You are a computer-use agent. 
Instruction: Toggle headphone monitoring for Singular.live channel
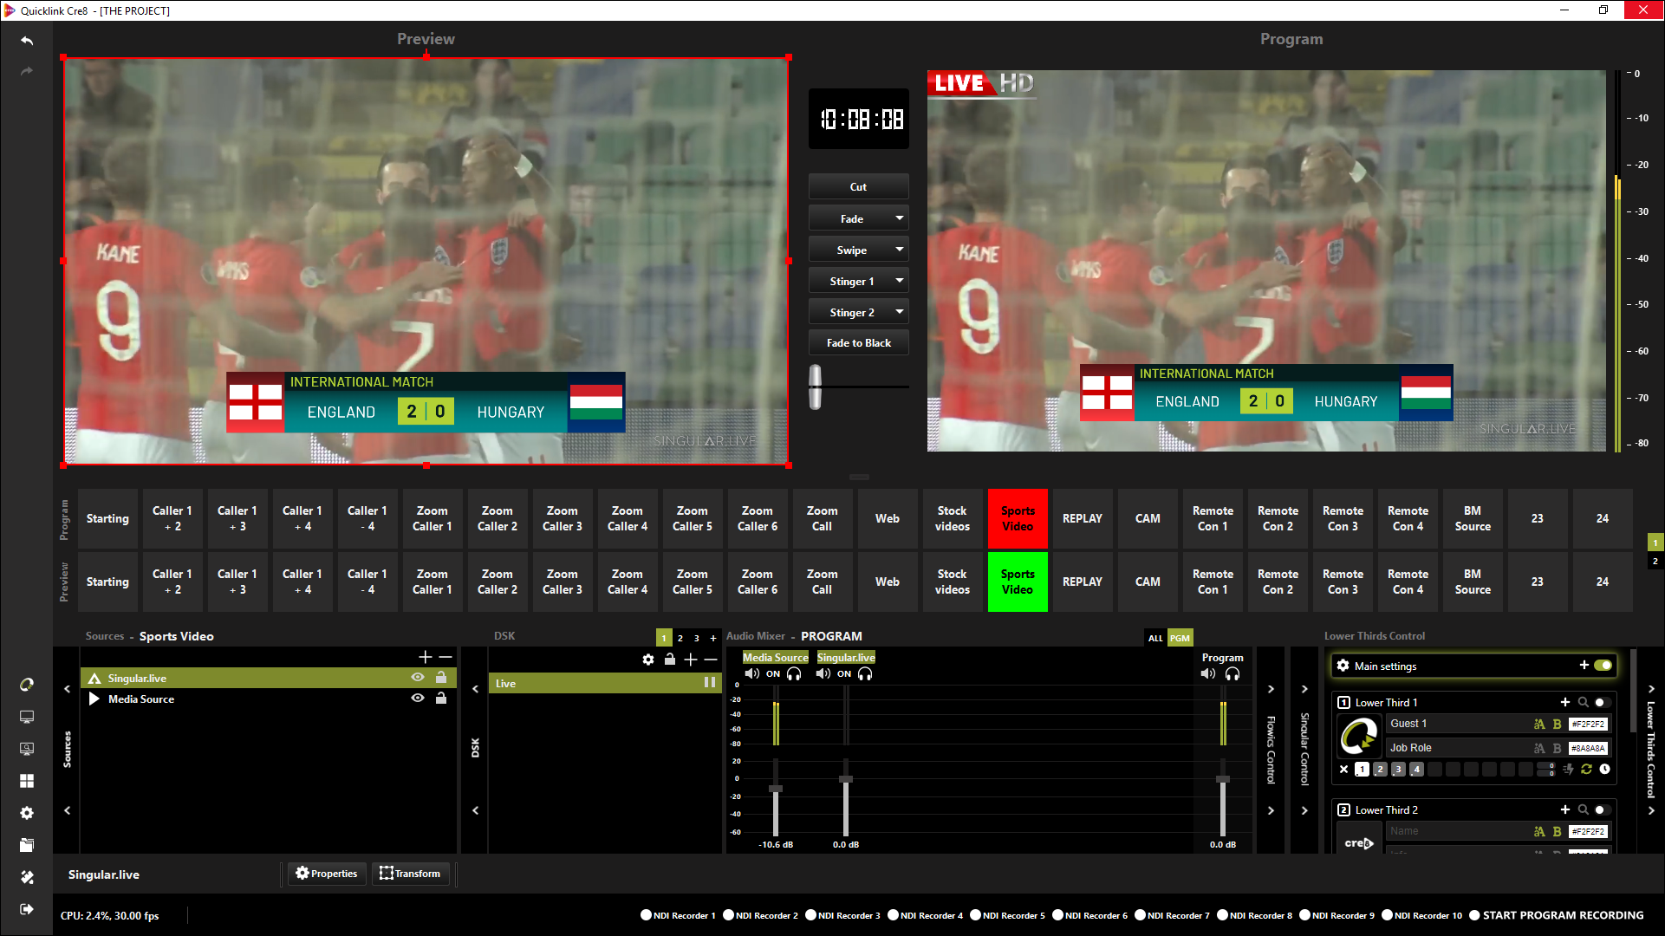pos(865,673)
